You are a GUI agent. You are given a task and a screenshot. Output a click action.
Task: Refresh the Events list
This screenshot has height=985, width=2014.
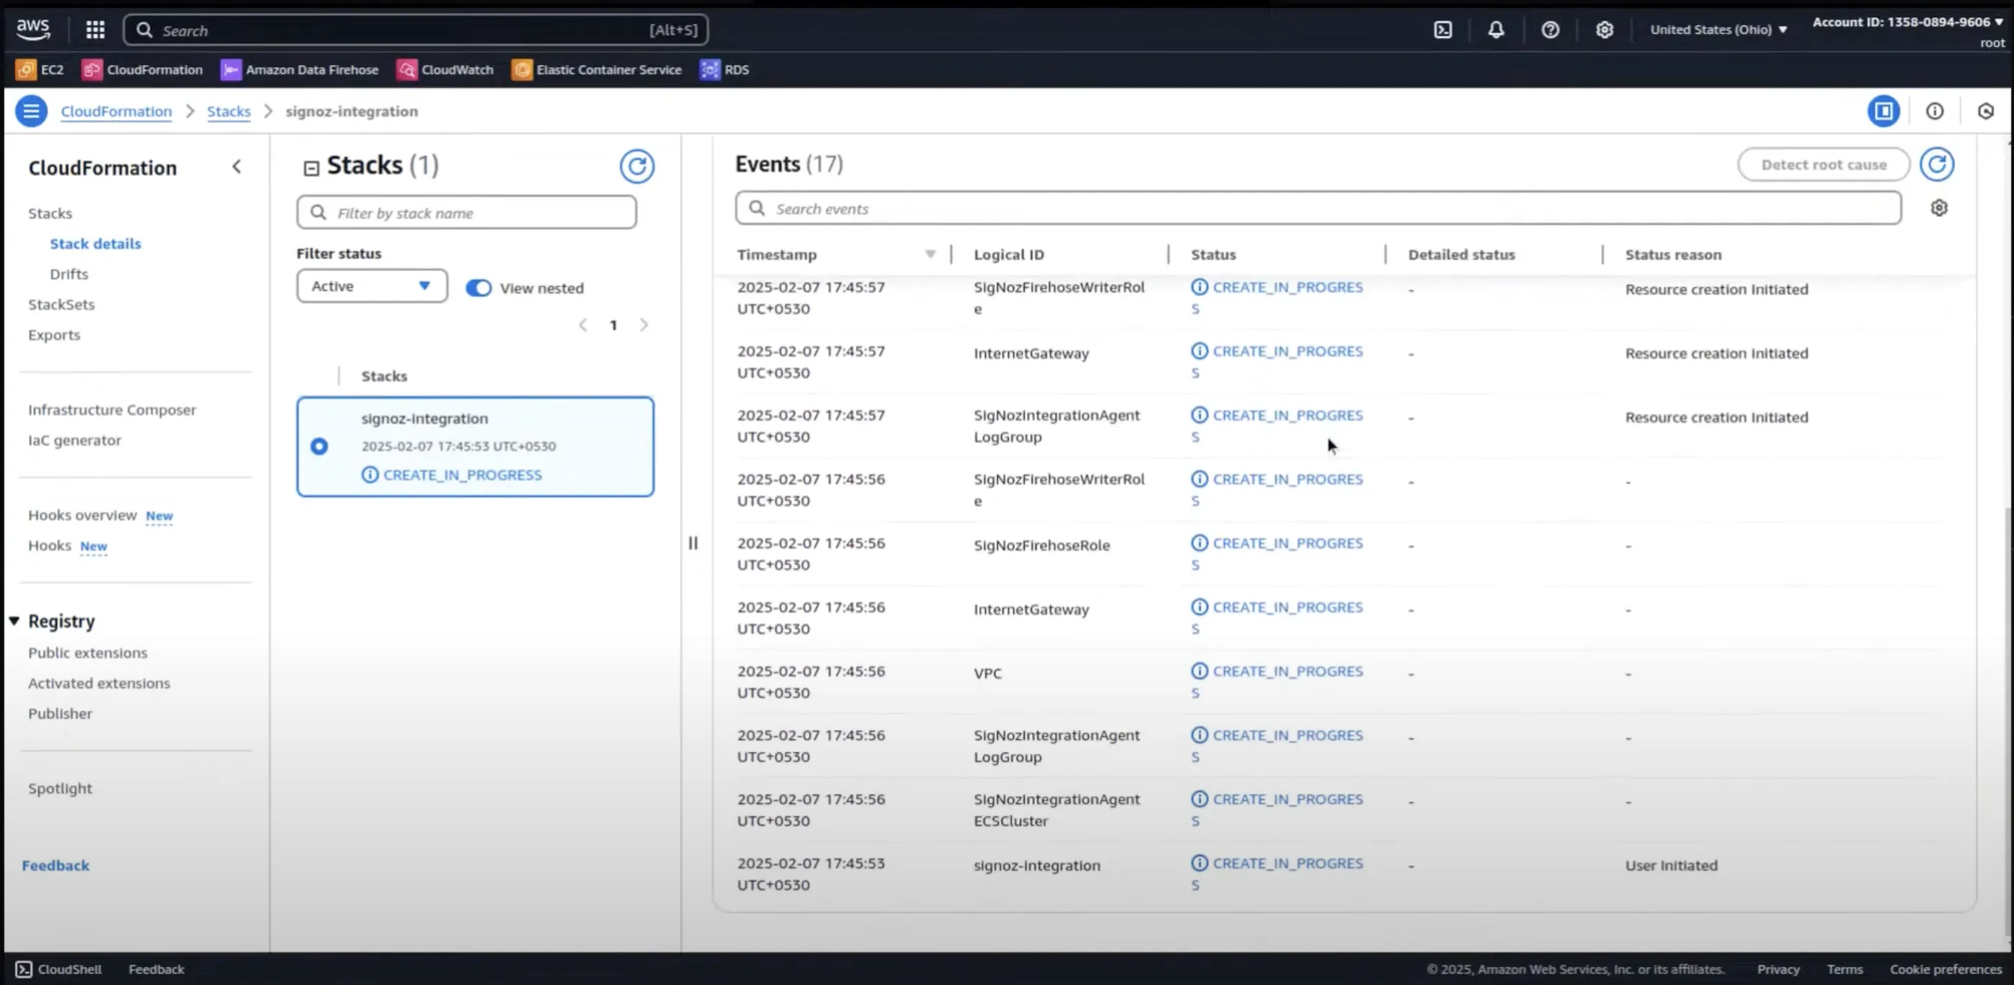tap(1937, 164)
